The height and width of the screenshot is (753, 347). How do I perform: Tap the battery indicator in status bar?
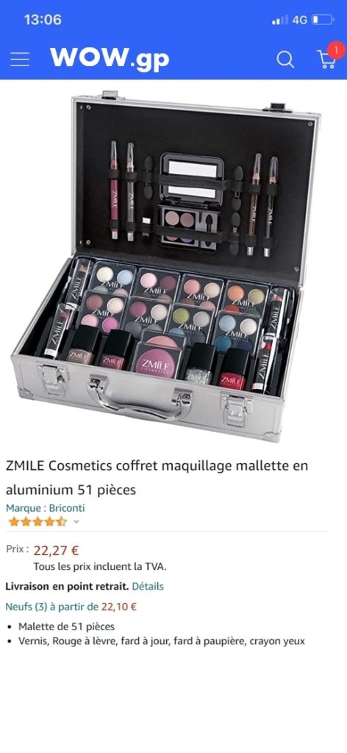(323, 20)
